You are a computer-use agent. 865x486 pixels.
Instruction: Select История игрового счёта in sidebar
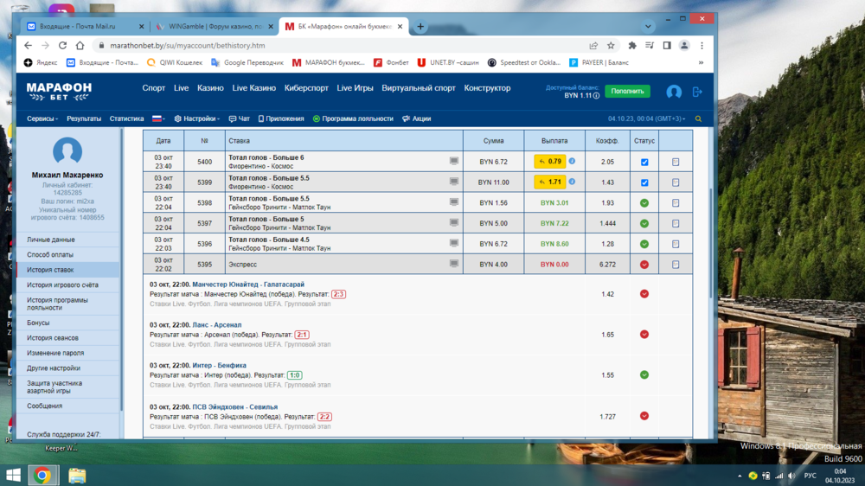point(67,285)
